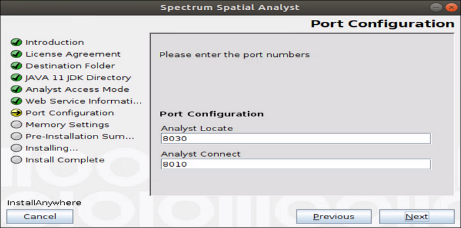Select the Memory Settings step label
Viewport: 461px width, 228px height.
(x=67, y=124)
